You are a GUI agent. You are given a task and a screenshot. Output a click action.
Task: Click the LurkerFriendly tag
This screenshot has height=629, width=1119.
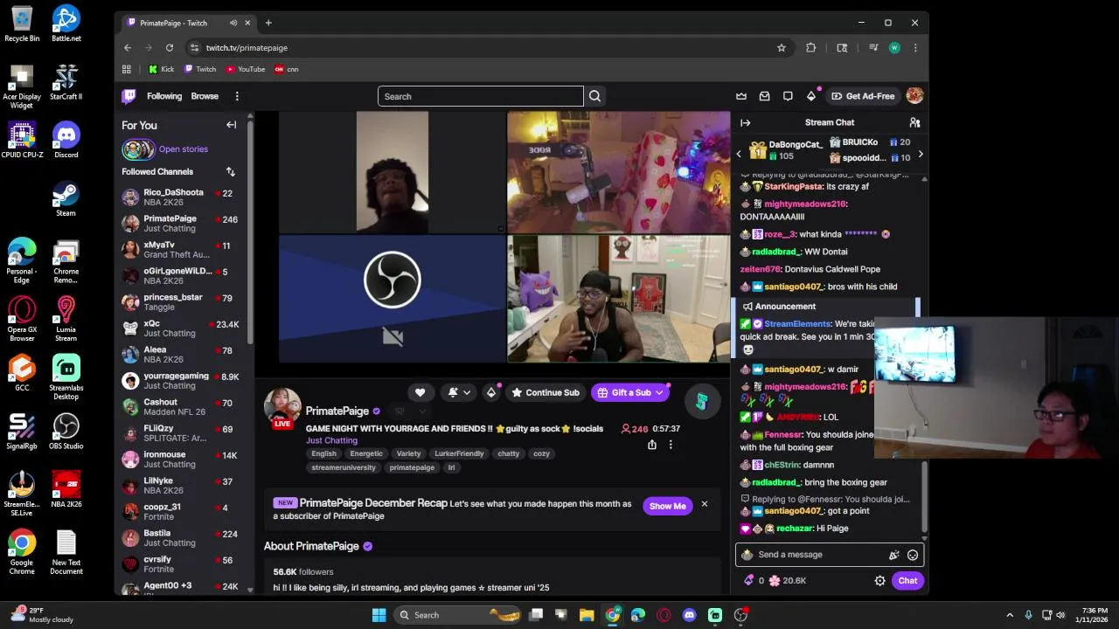click(459, 453)
